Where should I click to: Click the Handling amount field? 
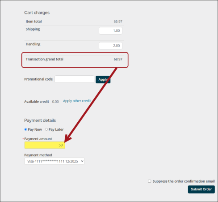point(110,46)
